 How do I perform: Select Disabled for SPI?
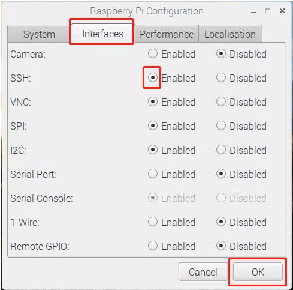point(221,125)
